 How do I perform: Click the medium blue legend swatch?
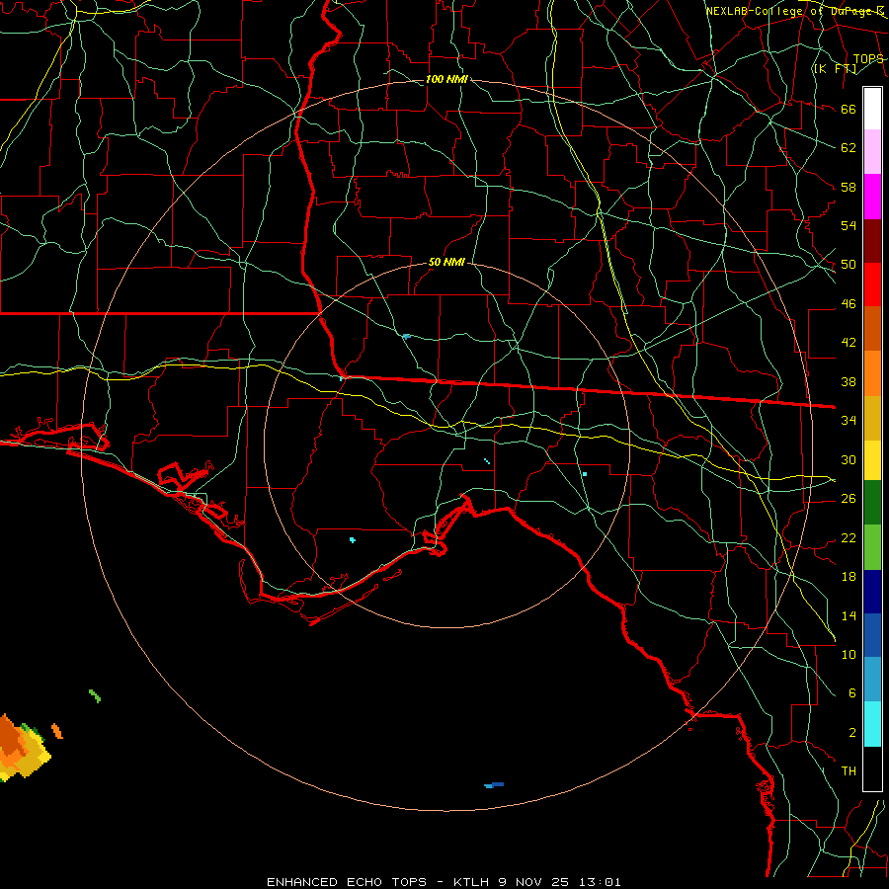point(872,635)
